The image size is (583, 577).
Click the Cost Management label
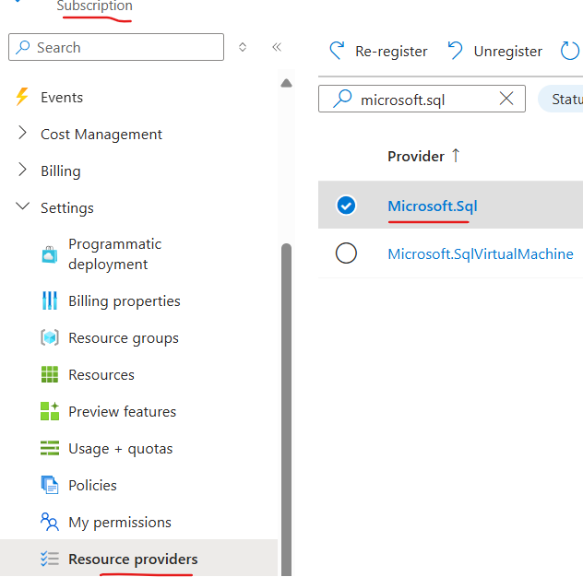[101, 135]
